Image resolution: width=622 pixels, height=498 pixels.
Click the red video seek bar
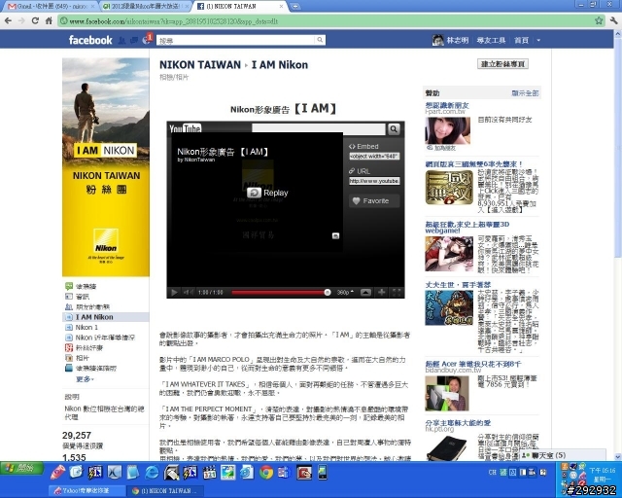click(x=278, y=293)
